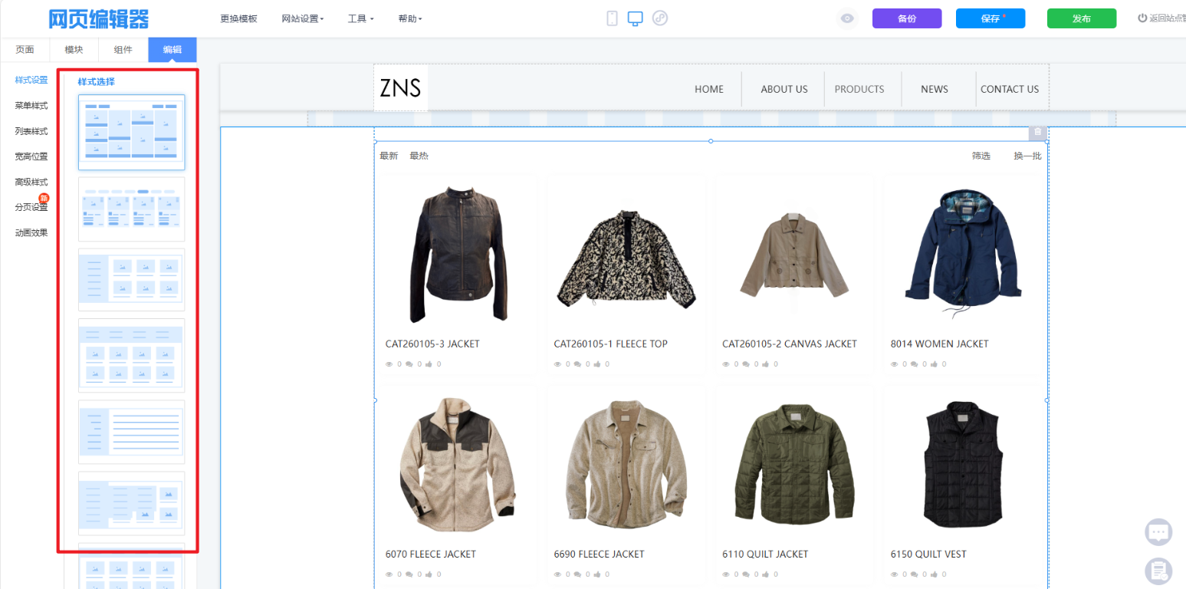This screenshot has width=1186, height=589.
Task: Click the circular swirl icon beside the monitor icon
Action: (x=660, y=18)
